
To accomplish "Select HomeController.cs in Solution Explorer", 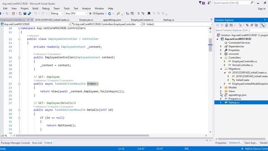I will tap(242, 65).
